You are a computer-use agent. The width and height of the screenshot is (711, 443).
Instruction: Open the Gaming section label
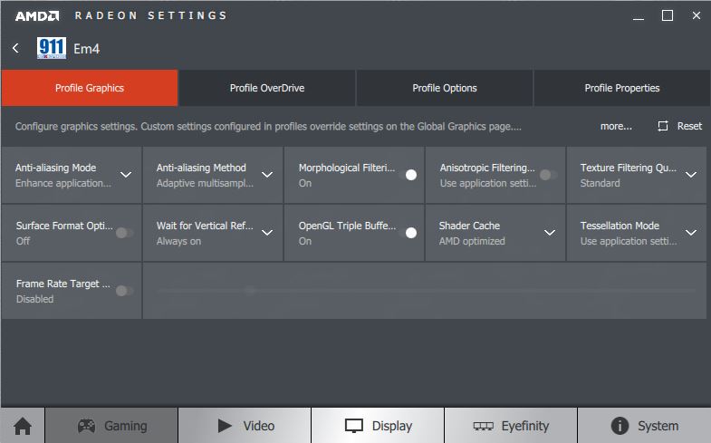click(x=126, y=426)
